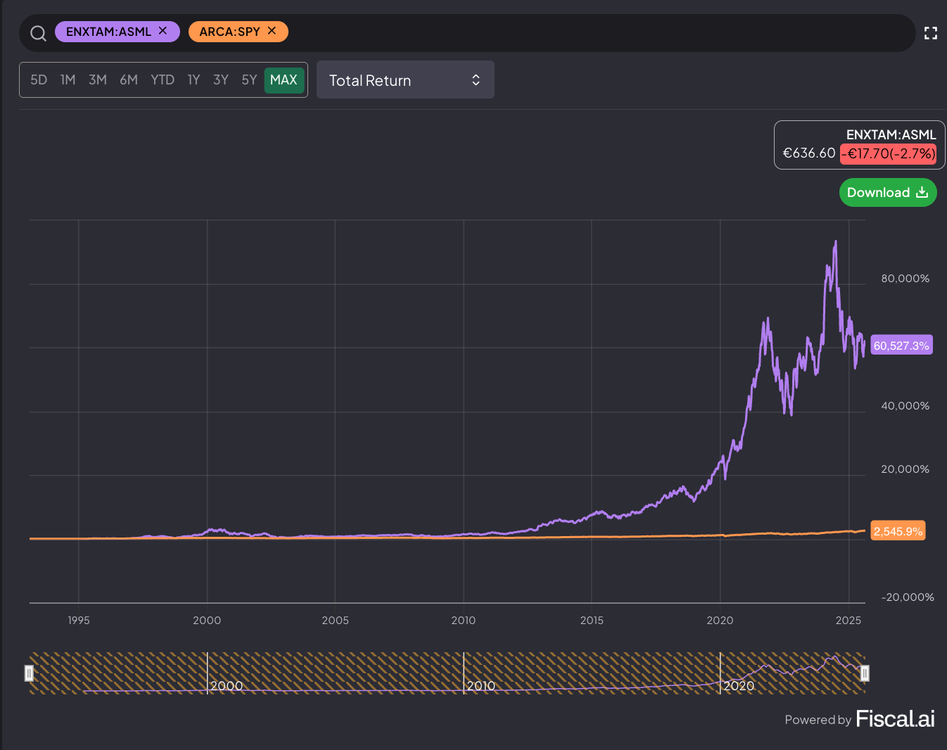
Task: Click the 2000 marker in range navigator
Action: 227,685
